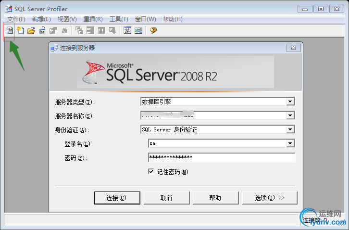
Task: Click the 选项(O) >> options button
Action: [270, 198]
